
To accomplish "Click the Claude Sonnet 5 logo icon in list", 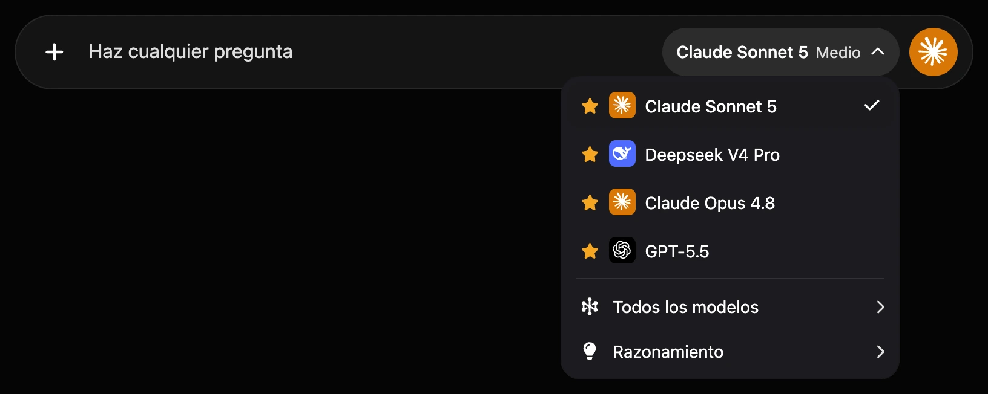I will point(622,105).
